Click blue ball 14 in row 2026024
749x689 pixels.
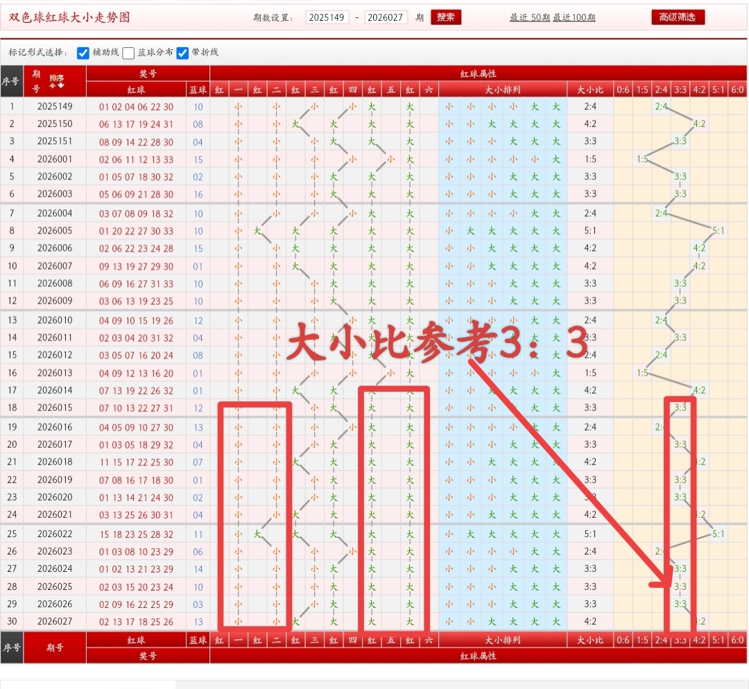pyautogui.click(x=198, y=569)
